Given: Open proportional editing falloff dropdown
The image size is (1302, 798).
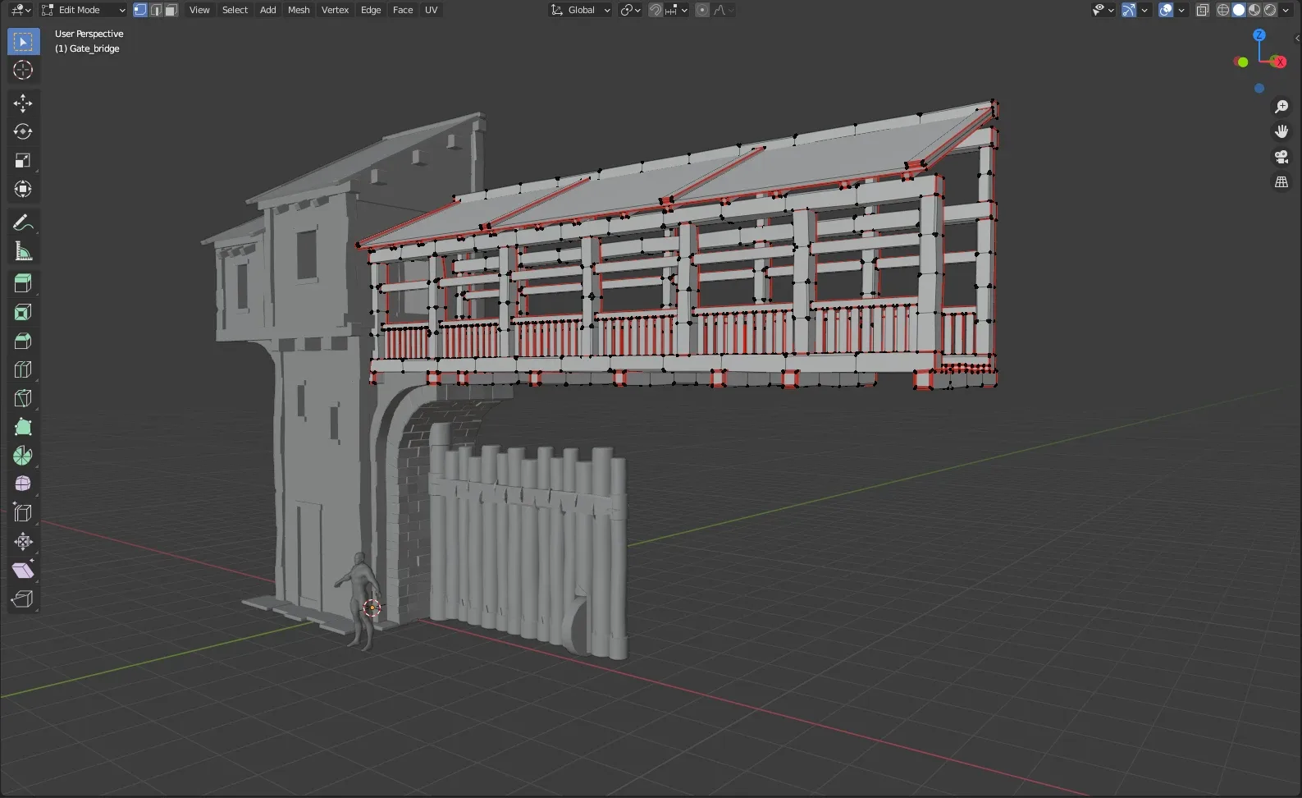Looking at the screenshot, I should click(x=724, y=10).
